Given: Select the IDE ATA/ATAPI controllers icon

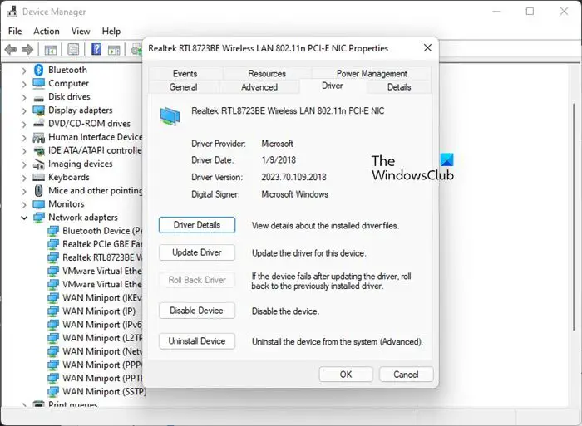Looking at the screenshot, I should (x=38, y=151).
